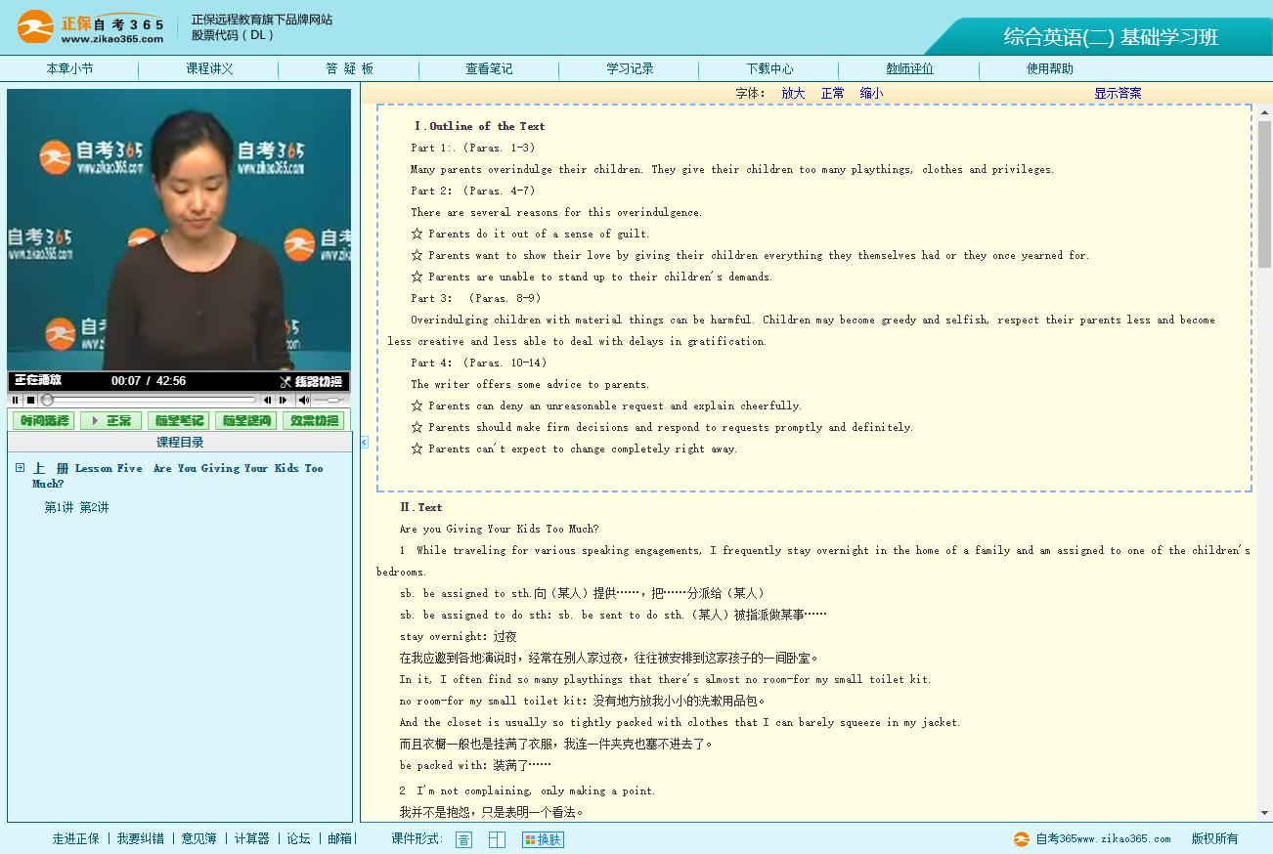Click the 版权所有 copyright text
This screenshot has width=1273, height=854.
pos(1214,838)
